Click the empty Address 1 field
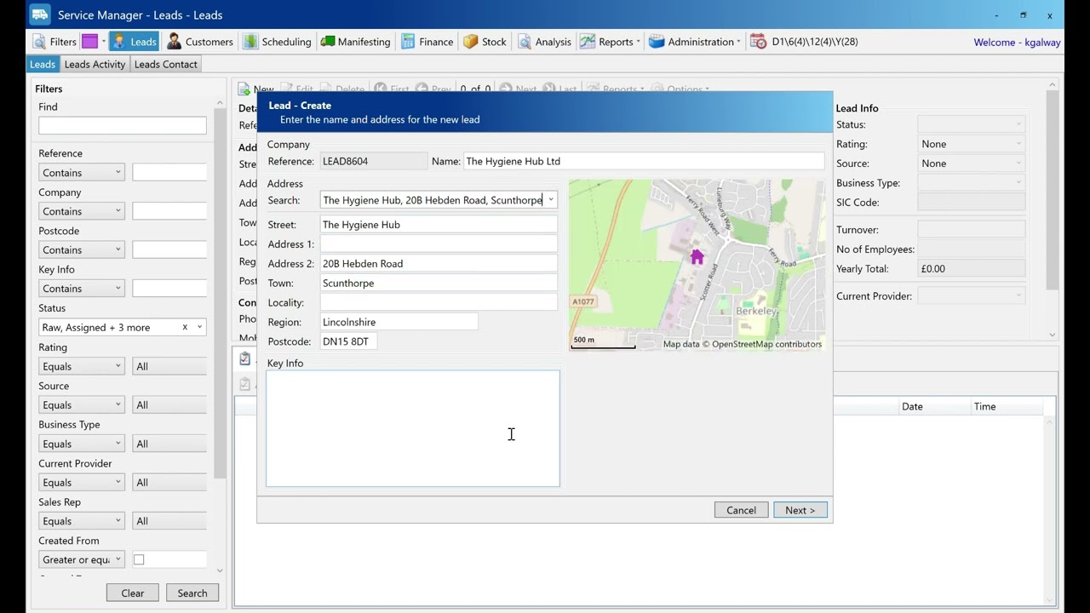This screenshot has height=613, width=1090. [439, 244]
